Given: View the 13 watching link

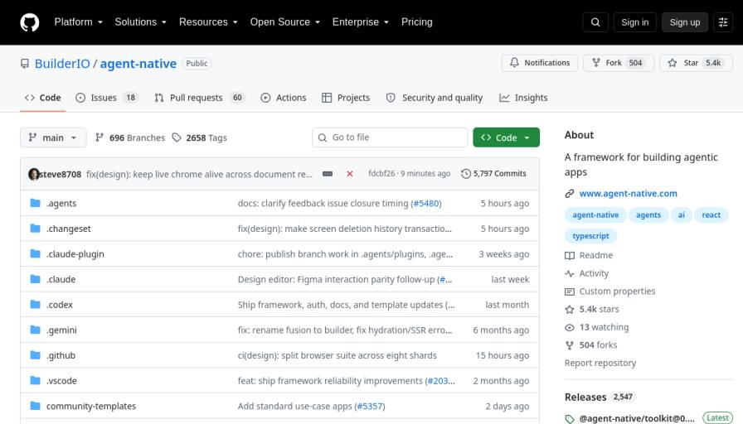Looking at the screenshot, I should tap(596, 327).
